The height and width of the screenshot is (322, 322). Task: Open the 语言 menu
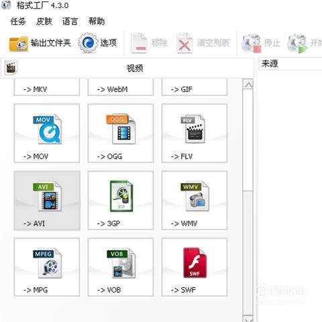click(70, 21)
